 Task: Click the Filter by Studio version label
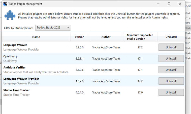[18, 28]
